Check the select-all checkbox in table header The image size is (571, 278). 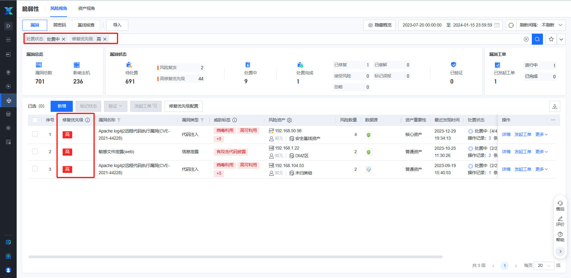pos(35,120)
